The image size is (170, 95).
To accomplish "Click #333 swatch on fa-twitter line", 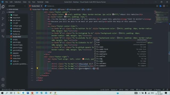I will pos(118,28).
